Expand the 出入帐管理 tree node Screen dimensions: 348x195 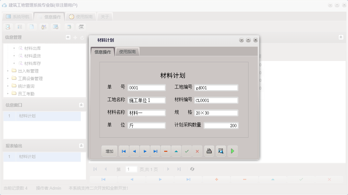(x=8, y=71)
